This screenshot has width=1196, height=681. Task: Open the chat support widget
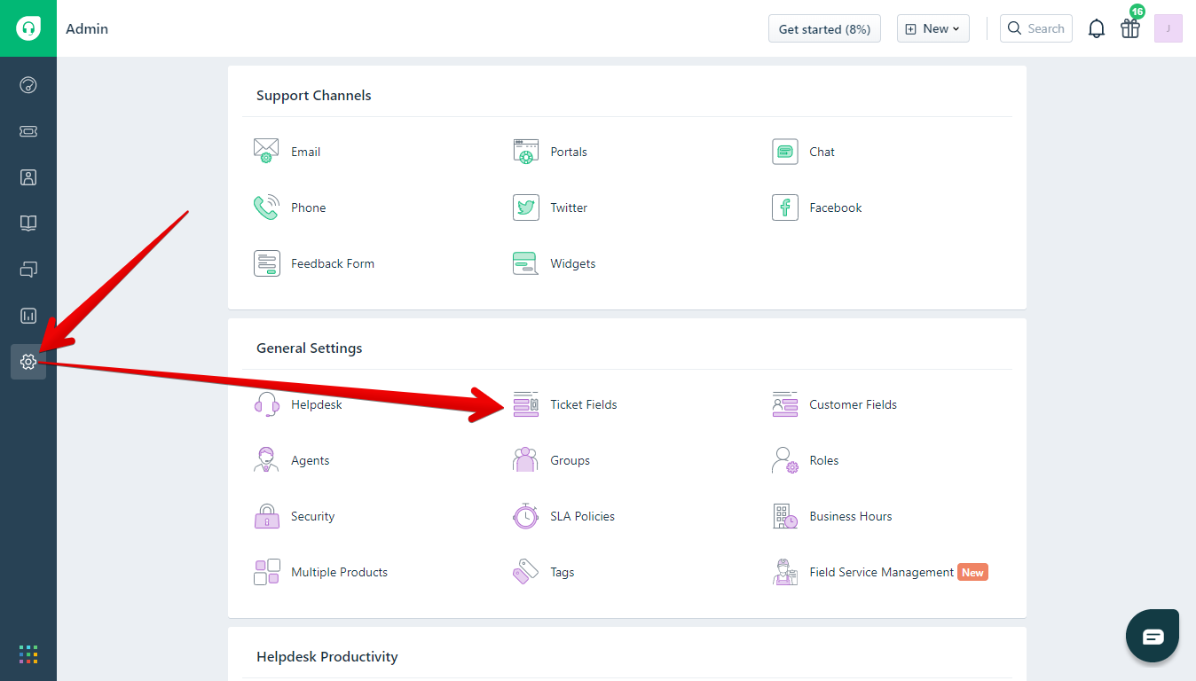pos(1153,636)
